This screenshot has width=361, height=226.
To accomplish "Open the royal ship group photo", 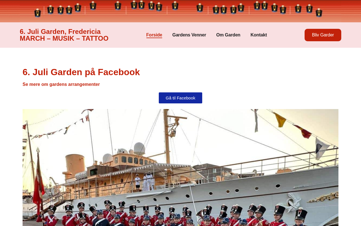I will click(180, 168).
